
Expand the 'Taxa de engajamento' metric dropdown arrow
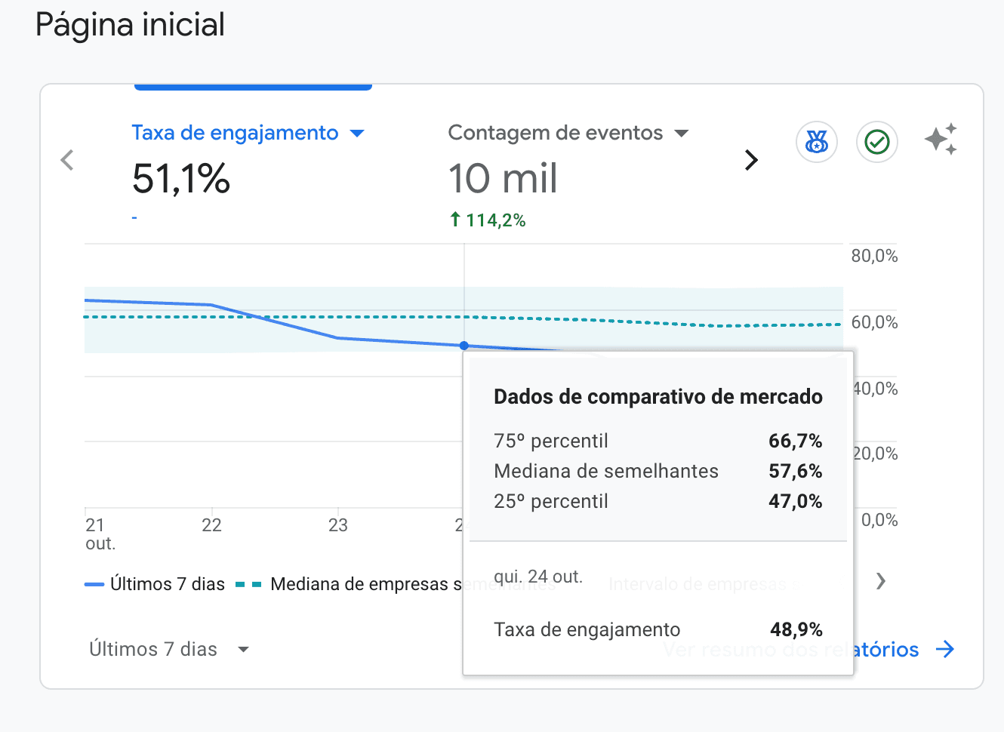pos(357,134)
